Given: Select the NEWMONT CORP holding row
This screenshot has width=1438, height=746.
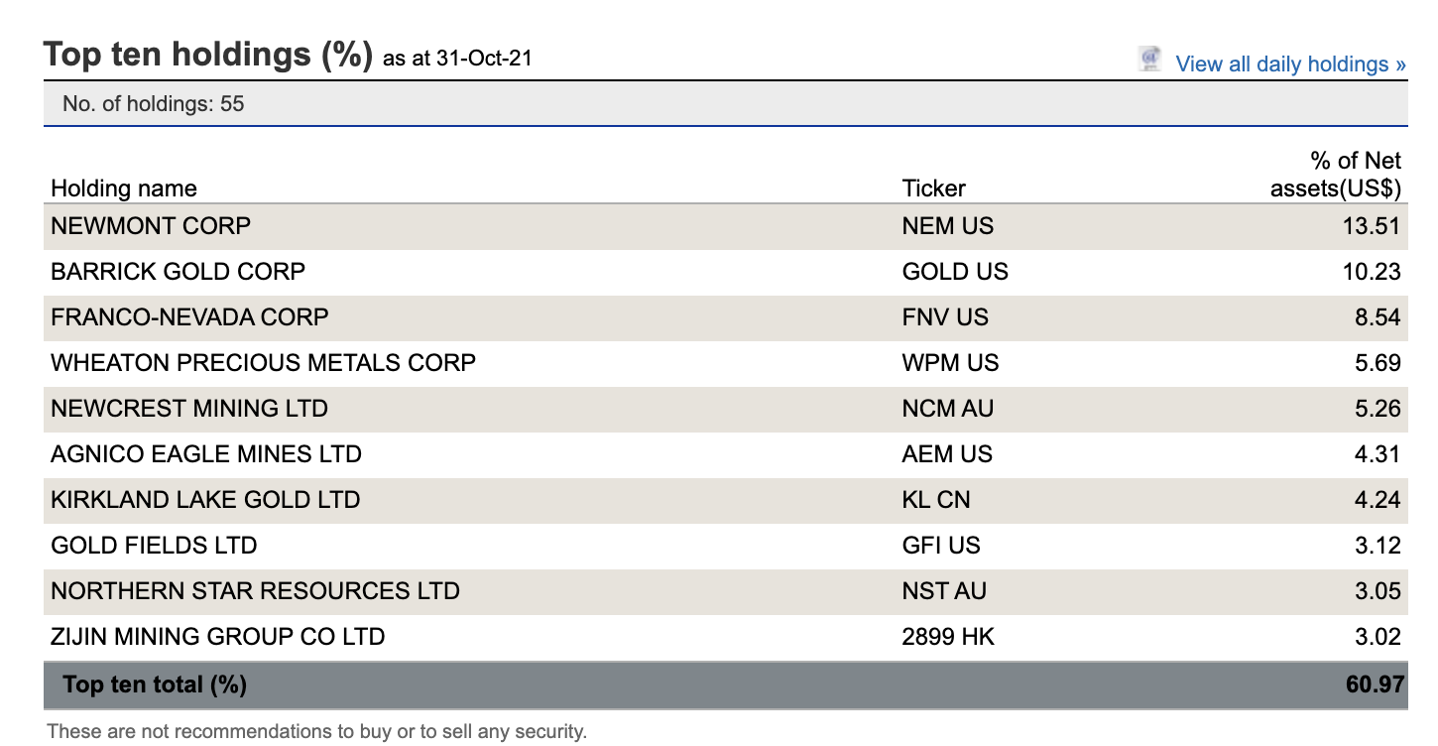Looking at the screenshot, I should pos(151,226).
